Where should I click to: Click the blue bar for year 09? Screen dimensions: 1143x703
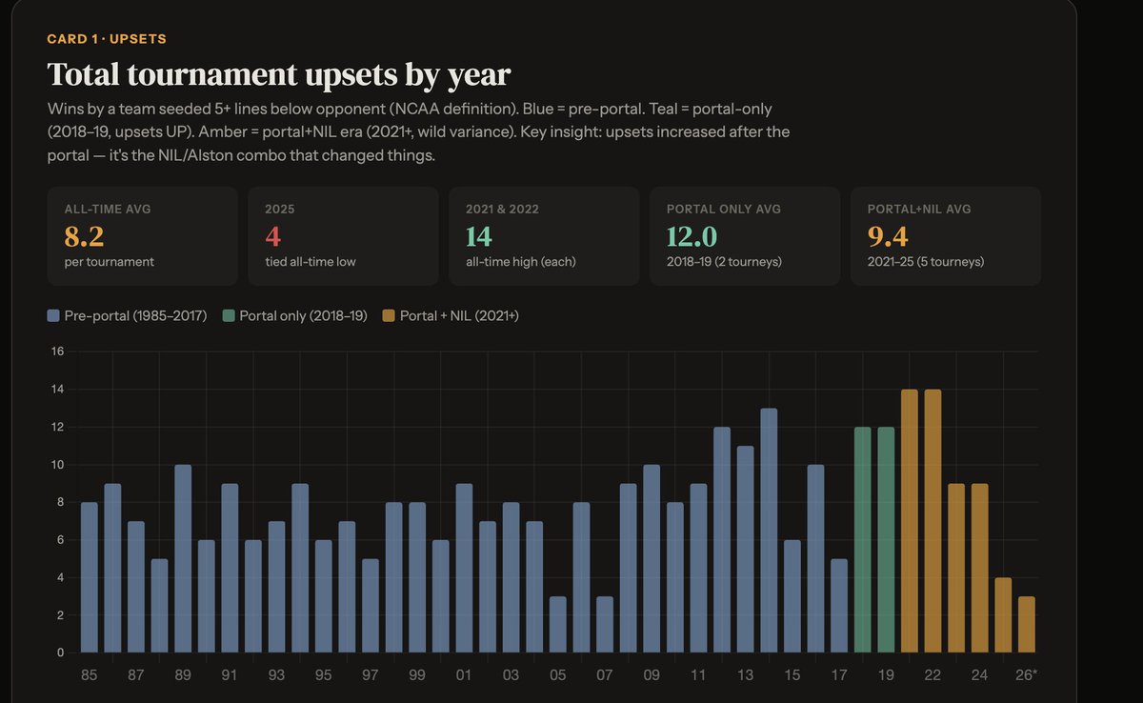pyautogui.click(x=652, y=559)
